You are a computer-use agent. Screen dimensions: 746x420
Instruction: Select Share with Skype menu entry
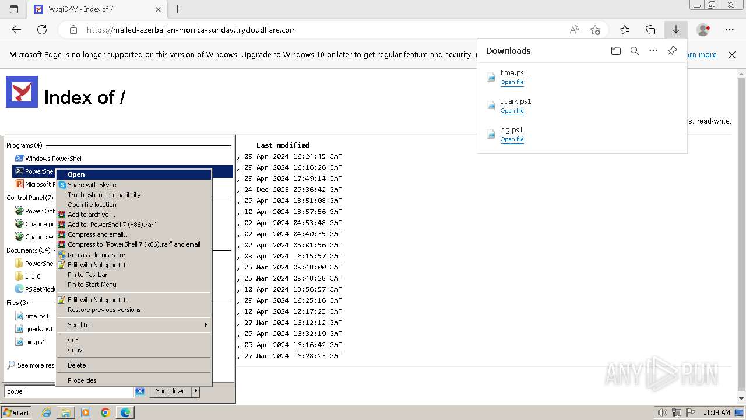[x=133, y=185]
